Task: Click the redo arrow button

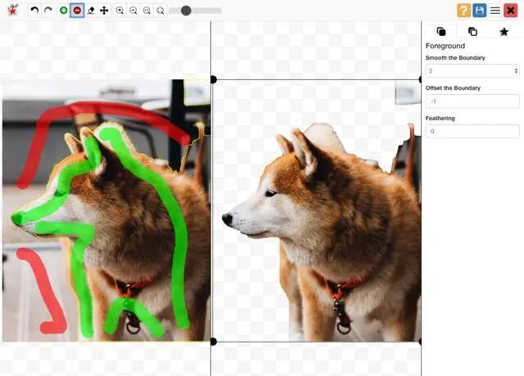Action: pos(47,11)
